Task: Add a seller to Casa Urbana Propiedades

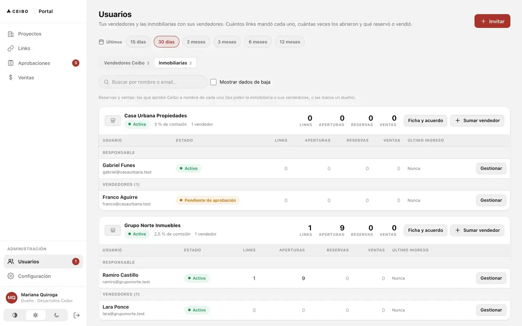Action: point(477,121)
